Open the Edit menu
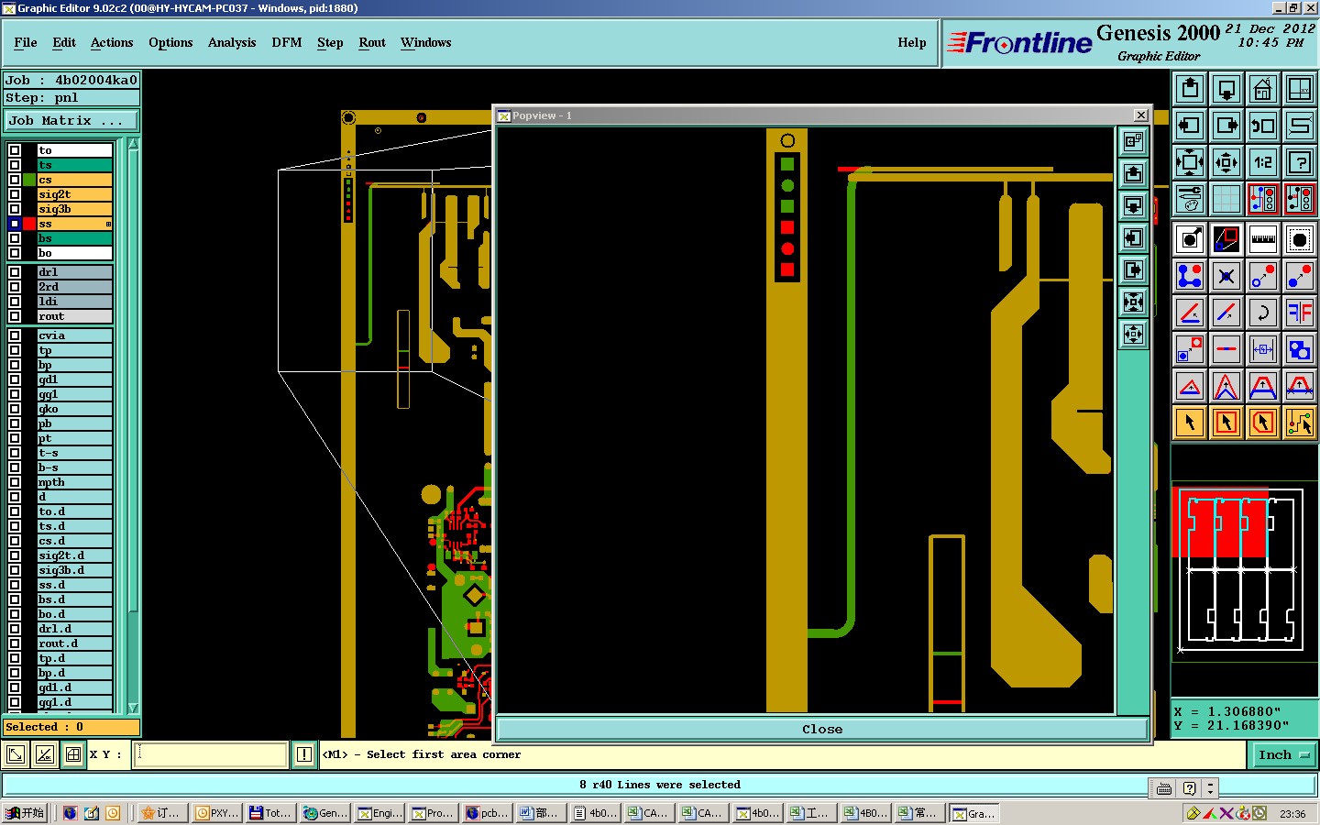This screenshot has width=1320, height=825. tap(64, 43)
